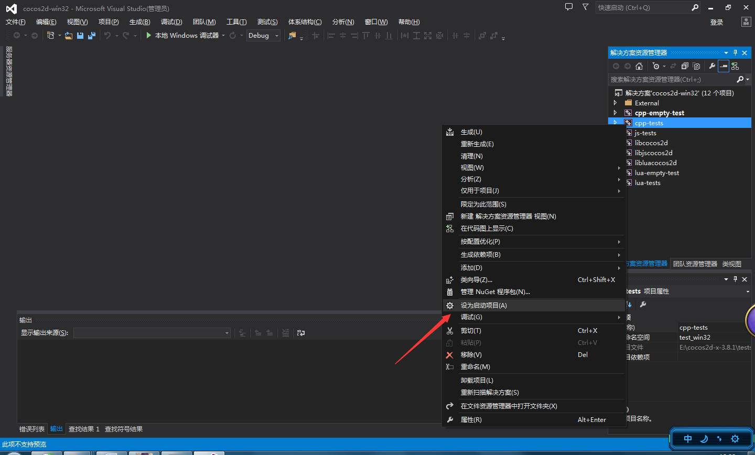Toggle Word Wrap in the Output panel
755x455 pixels.
tap(301, 333)
